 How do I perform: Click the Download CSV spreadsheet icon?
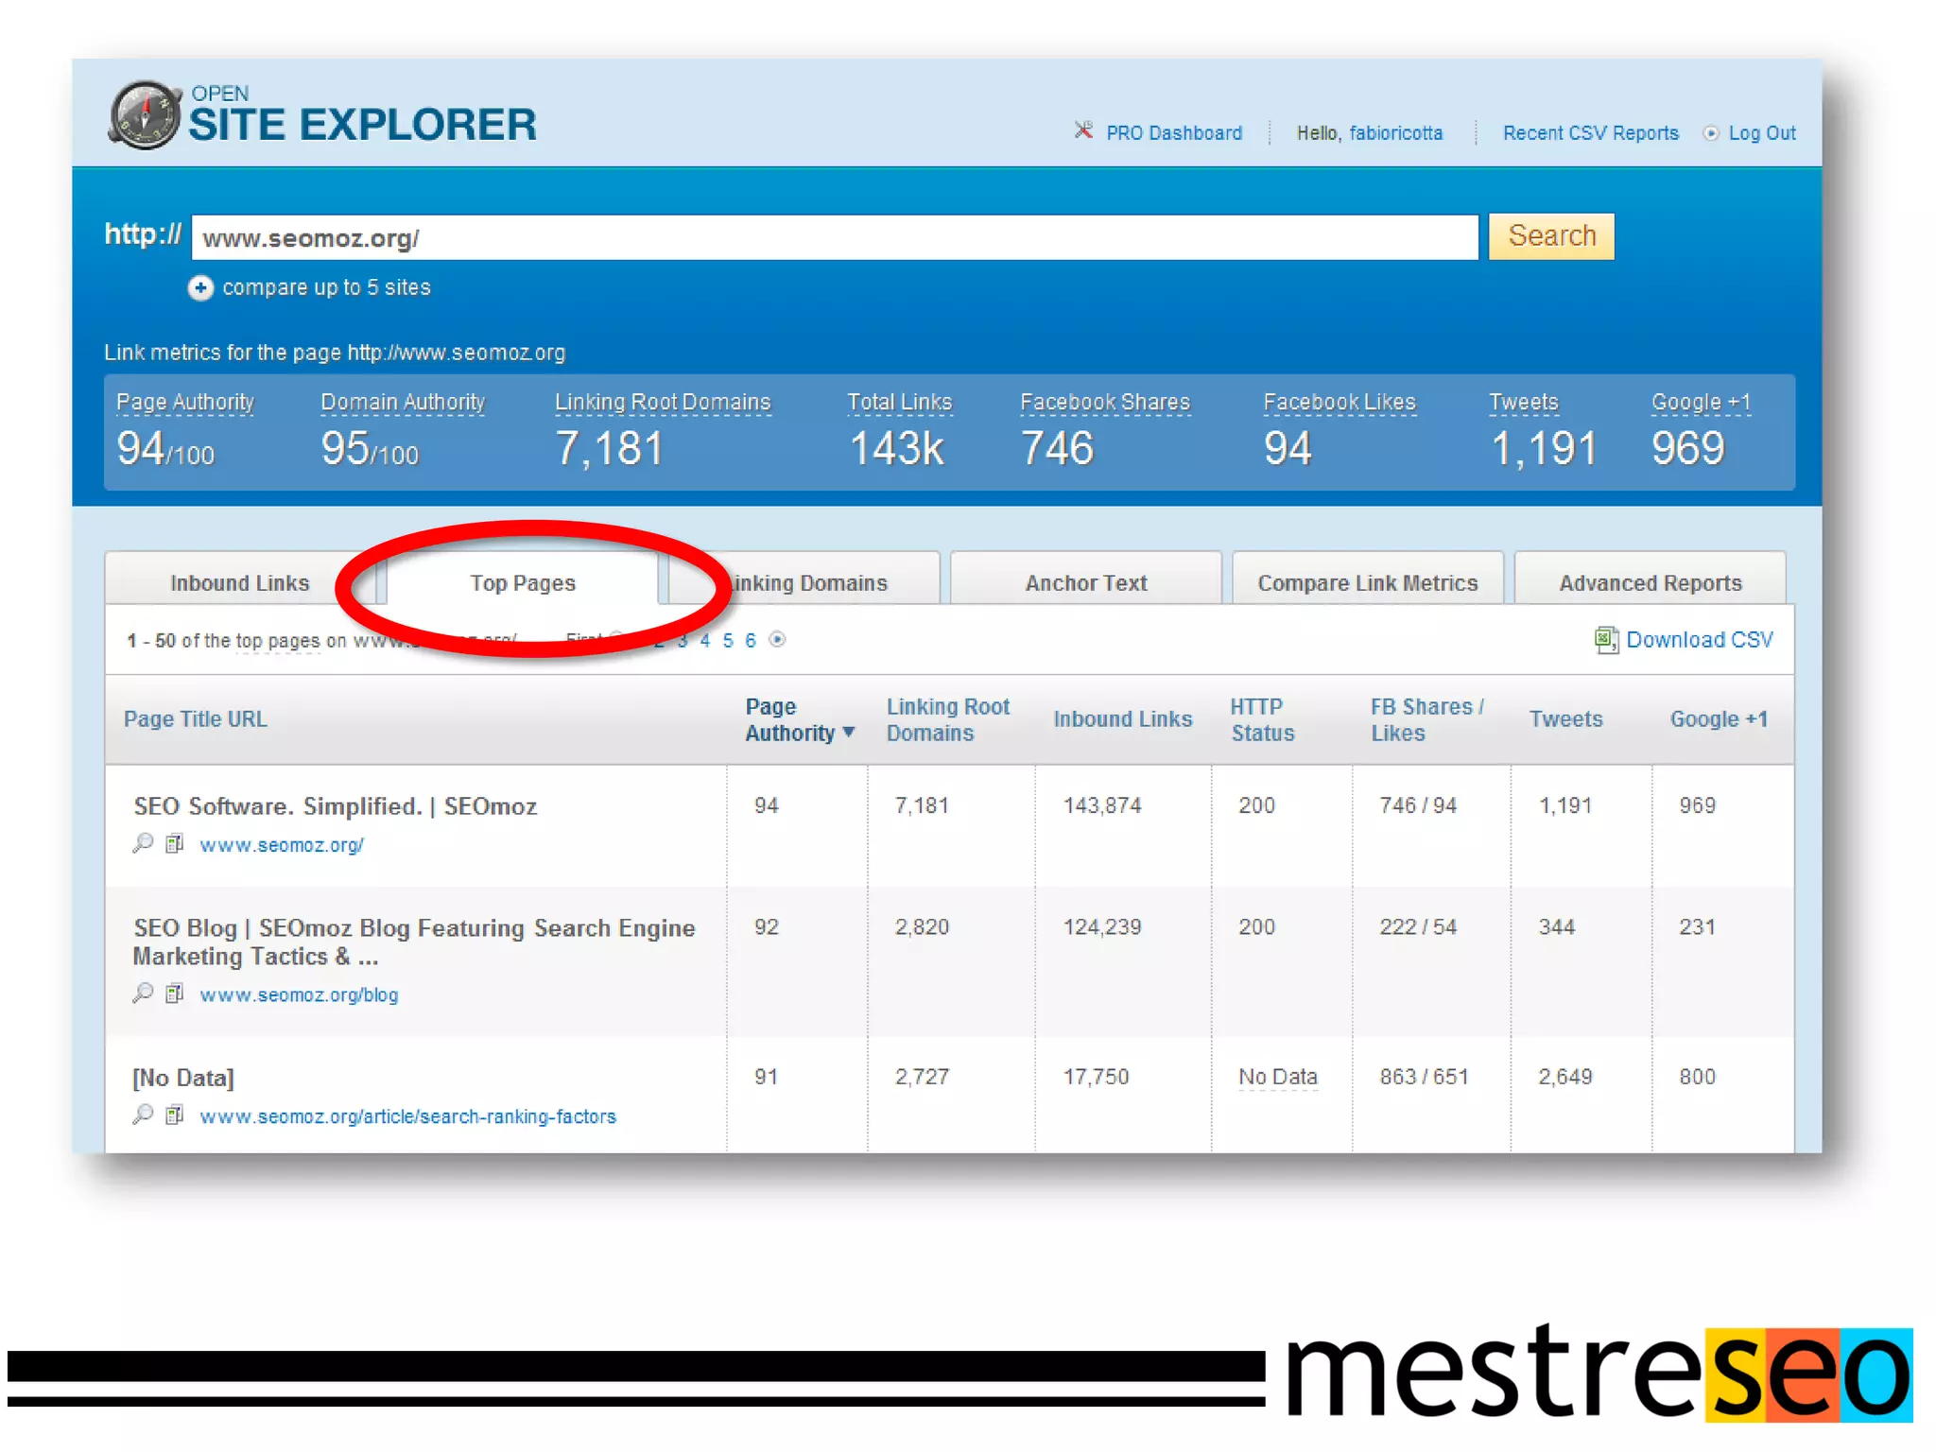(1605, 640)
